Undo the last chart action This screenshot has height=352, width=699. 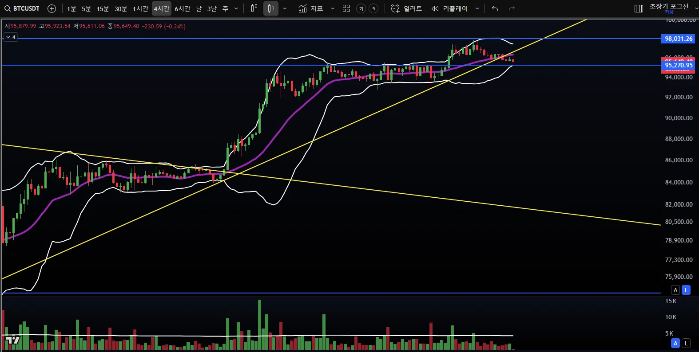495,8
